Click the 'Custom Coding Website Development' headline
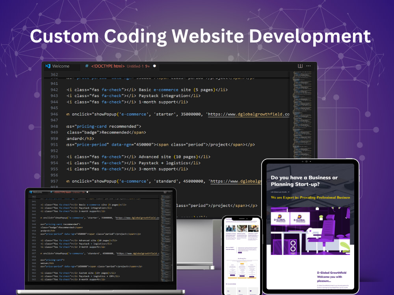394x295 pixels. pyautogui.click(x=200, y=36)
